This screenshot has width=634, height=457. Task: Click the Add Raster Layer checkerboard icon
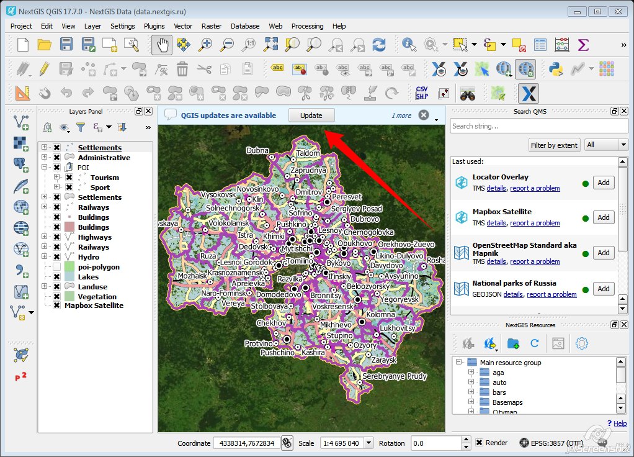(x=21, y=143)
